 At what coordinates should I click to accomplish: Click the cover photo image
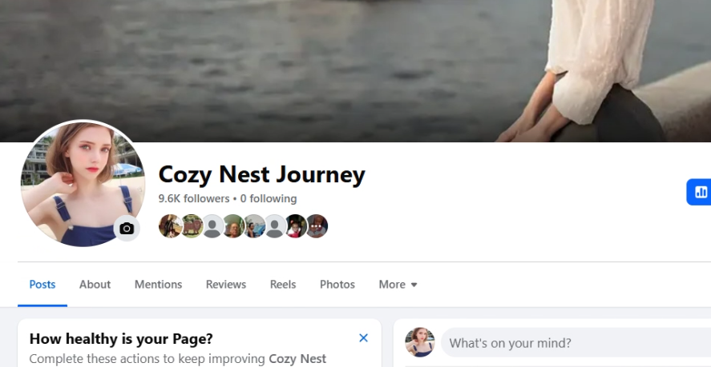point(321,64)
